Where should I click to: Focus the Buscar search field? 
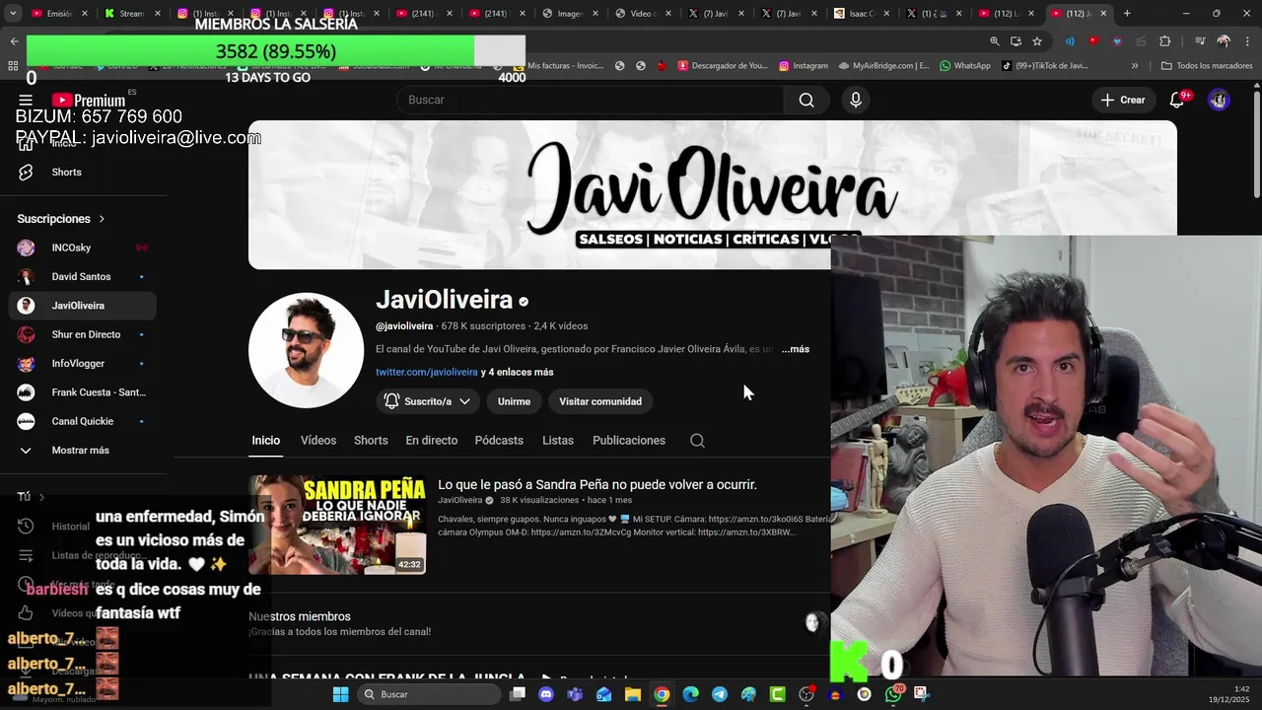(590, 100)
